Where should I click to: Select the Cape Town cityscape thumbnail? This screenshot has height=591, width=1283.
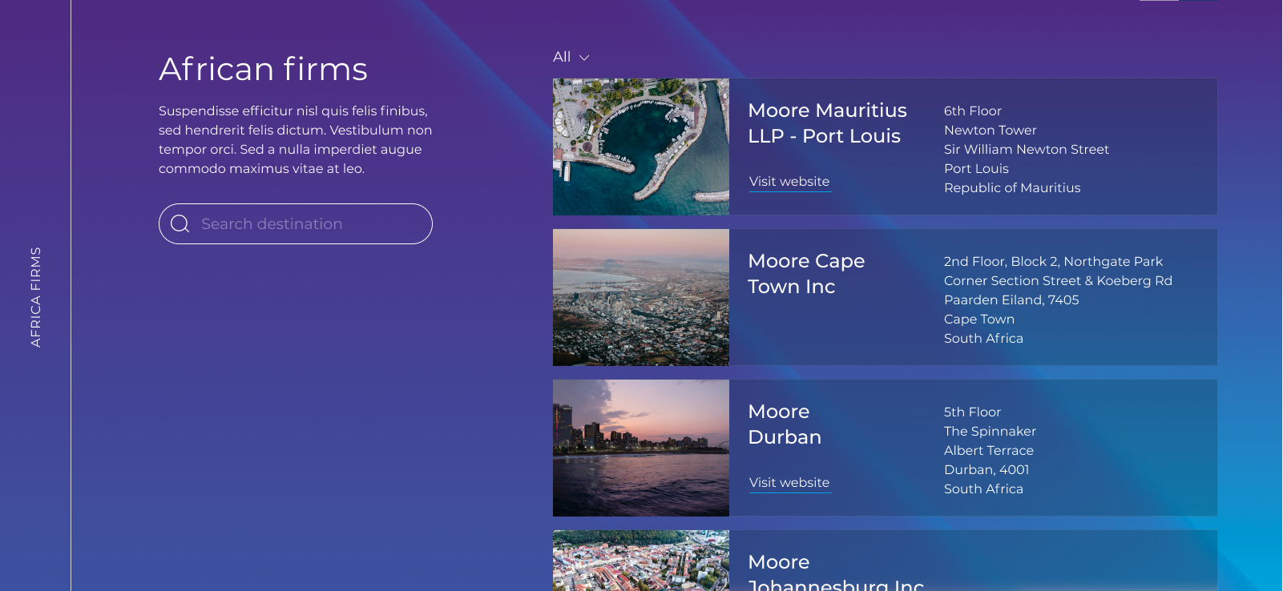[641, 297]
